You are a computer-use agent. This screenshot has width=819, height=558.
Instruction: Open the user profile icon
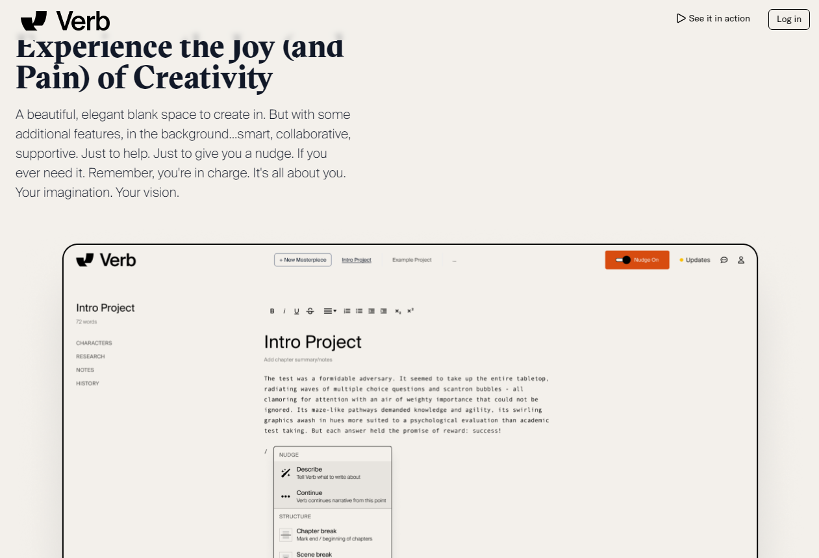pyautogui.click(x=741, y=260)
